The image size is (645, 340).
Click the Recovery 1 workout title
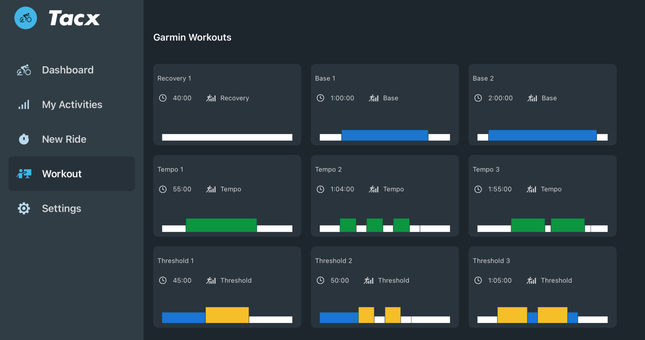(x=174, y=78)
